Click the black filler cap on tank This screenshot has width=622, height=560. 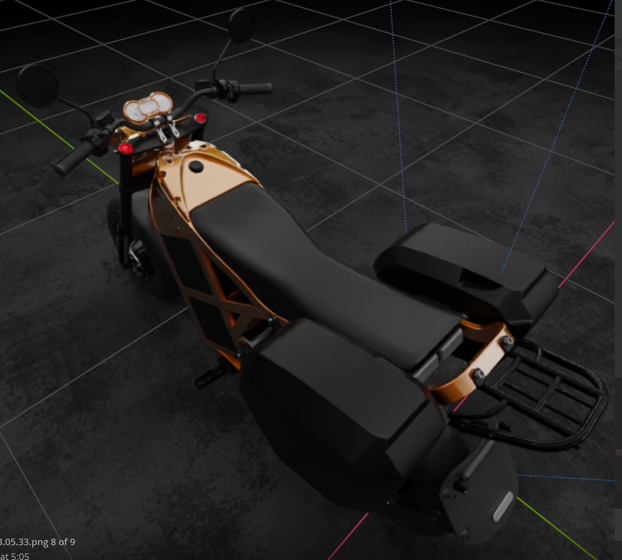pos(196,167)
